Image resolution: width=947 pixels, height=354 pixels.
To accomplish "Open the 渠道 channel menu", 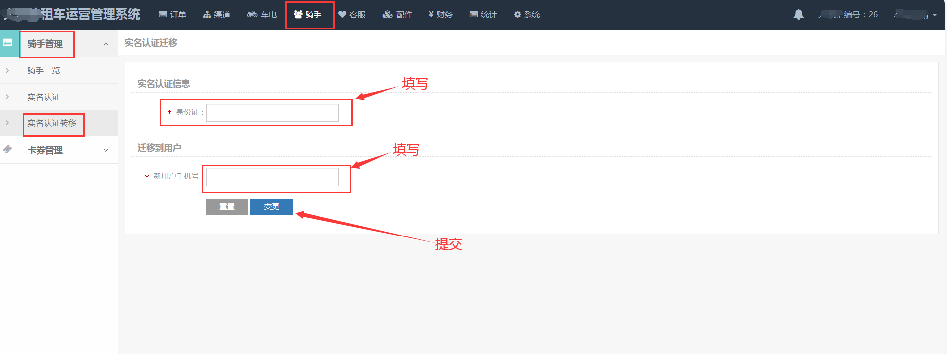I will [x=216, y=15].
